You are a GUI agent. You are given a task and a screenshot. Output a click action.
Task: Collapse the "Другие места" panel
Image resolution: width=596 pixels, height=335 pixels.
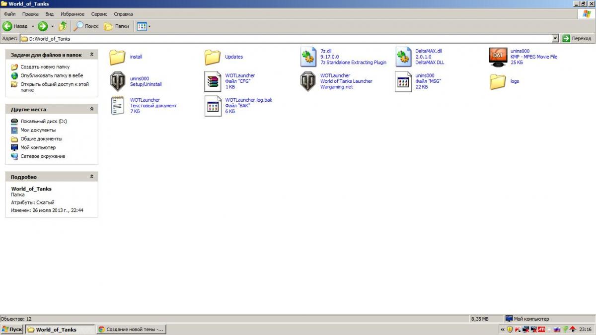pyautogui.click(x=91, y=109)
